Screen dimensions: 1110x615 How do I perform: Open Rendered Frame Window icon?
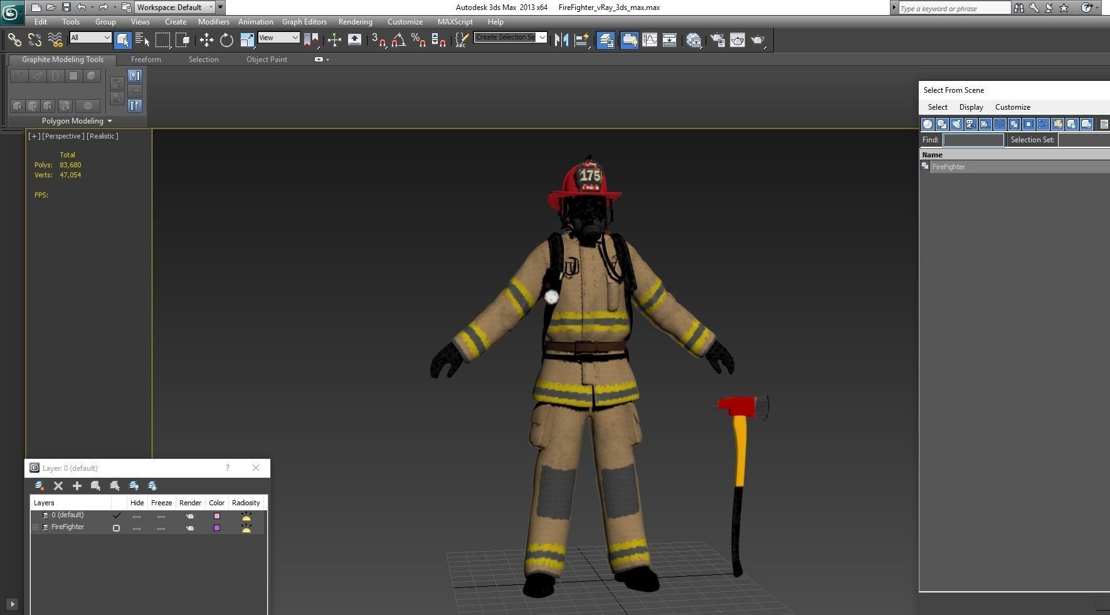tap(737, 39)
